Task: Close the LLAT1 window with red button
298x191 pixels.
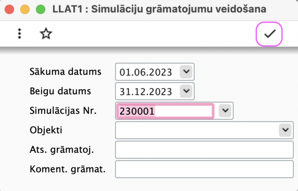Action: (x=9, y=9)
